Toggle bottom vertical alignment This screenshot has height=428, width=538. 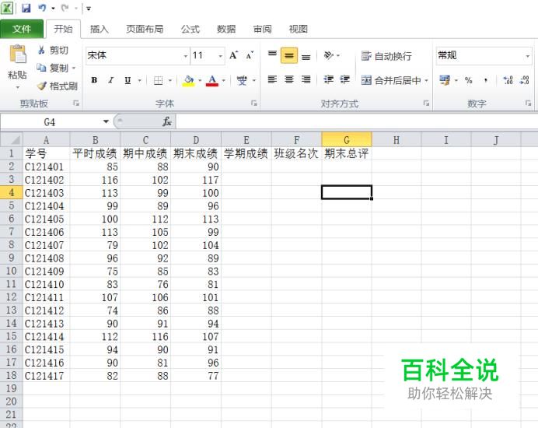(x=306, y=56)
